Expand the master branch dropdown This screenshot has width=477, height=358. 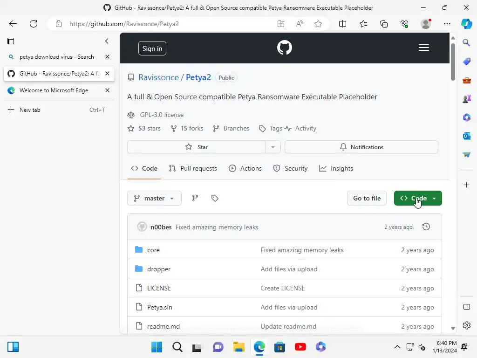[154, 198]
